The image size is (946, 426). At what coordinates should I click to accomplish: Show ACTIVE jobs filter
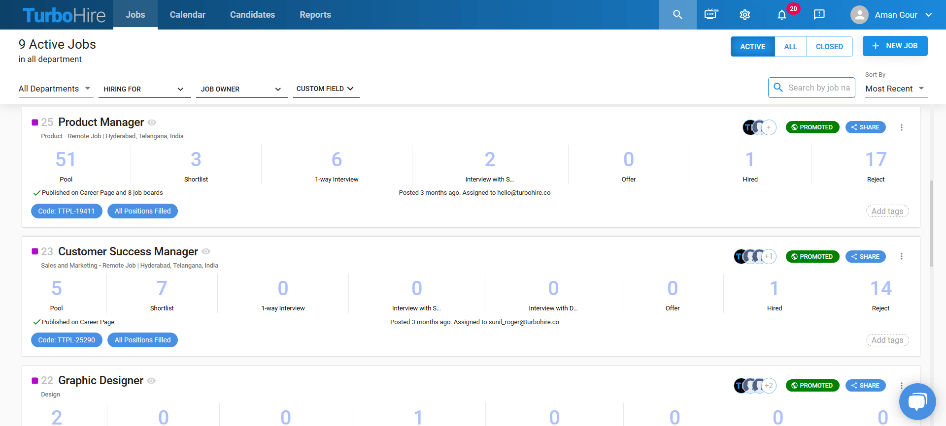point(753,47)
